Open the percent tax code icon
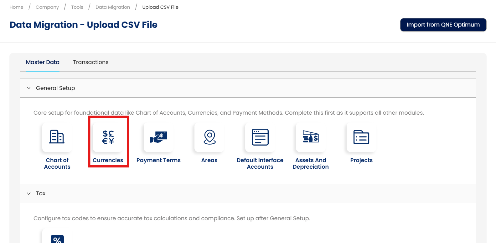Image resolution: width=496 pixels, height=243 pixels. (57, 238)
